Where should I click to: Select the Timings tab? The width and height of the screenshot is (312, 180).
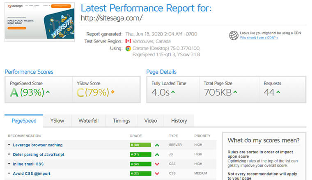pos(122,121)
